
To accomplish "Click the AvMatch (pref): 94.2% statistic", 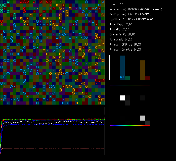I will (125, 49).
